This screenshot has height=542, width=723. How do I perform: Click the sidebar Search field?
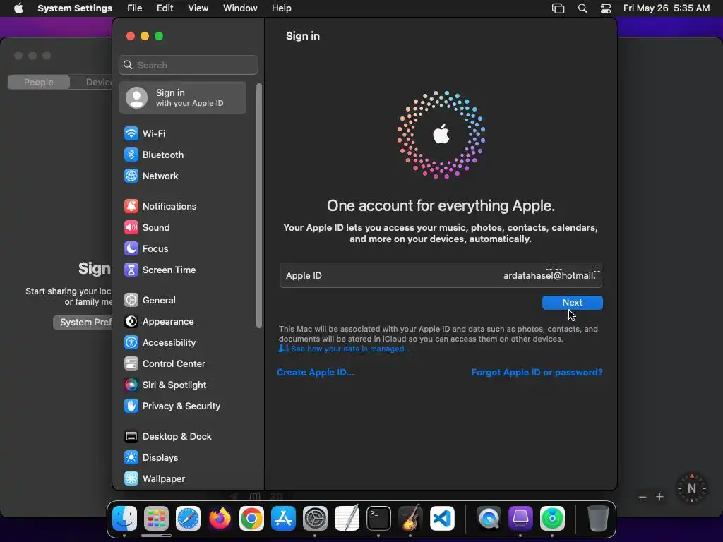(x=188, y=65)
